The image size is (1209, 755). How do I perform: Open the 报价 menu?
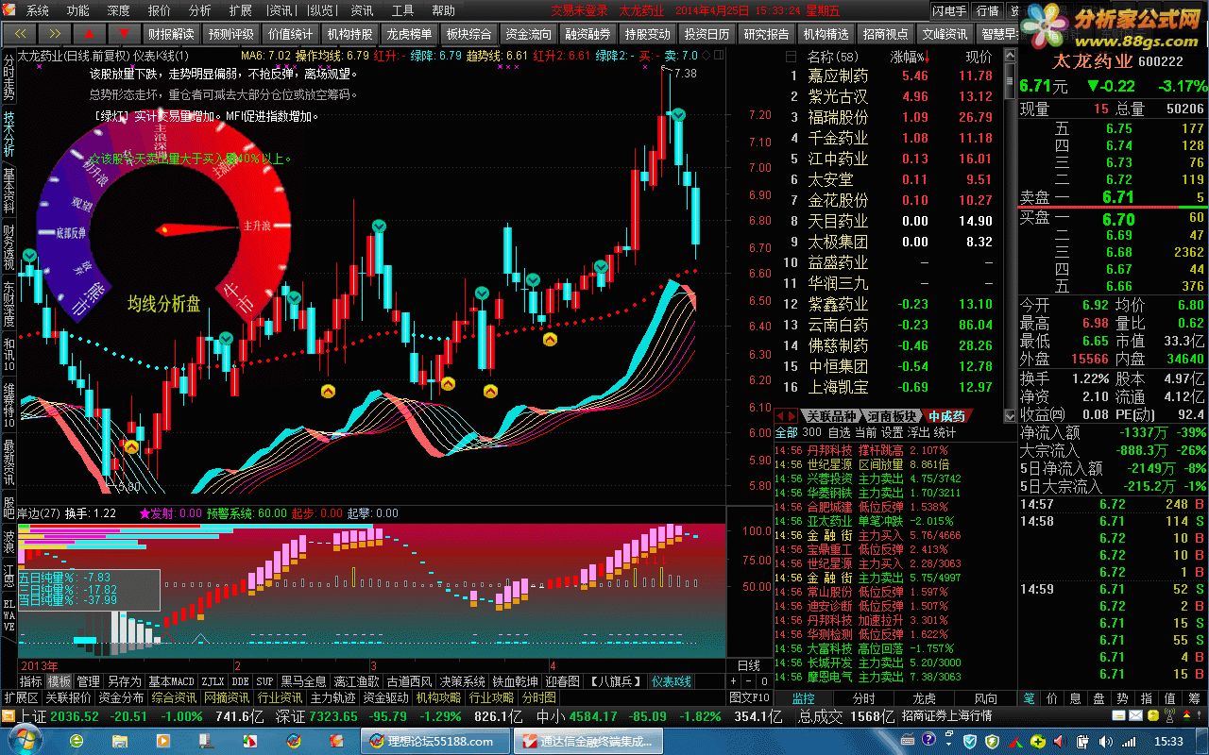pos(160,10)
